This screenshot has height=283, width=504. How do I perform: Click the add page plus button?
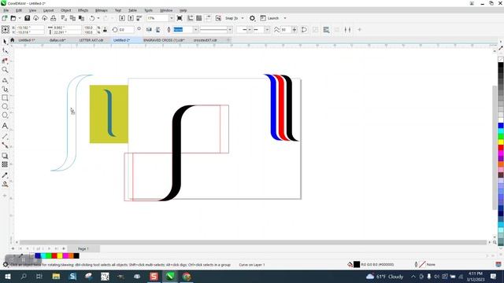coord(13,248)
